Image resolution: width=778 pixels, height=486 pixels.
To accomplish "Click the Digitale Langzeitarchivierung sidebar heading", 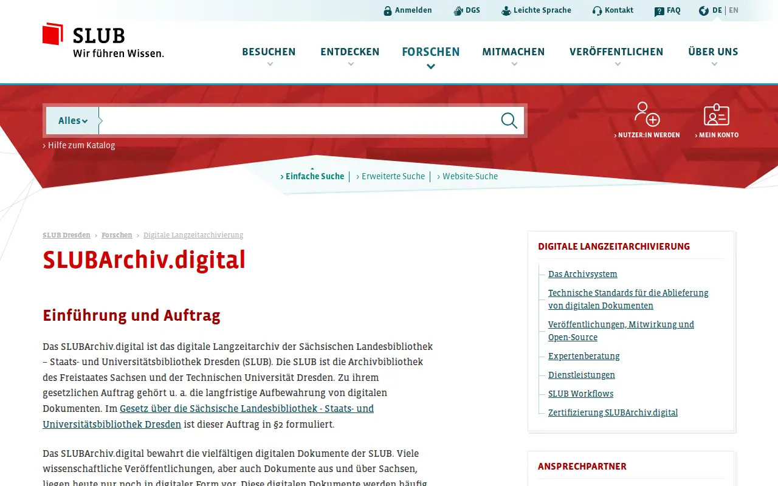I will (x=614, y=247).
